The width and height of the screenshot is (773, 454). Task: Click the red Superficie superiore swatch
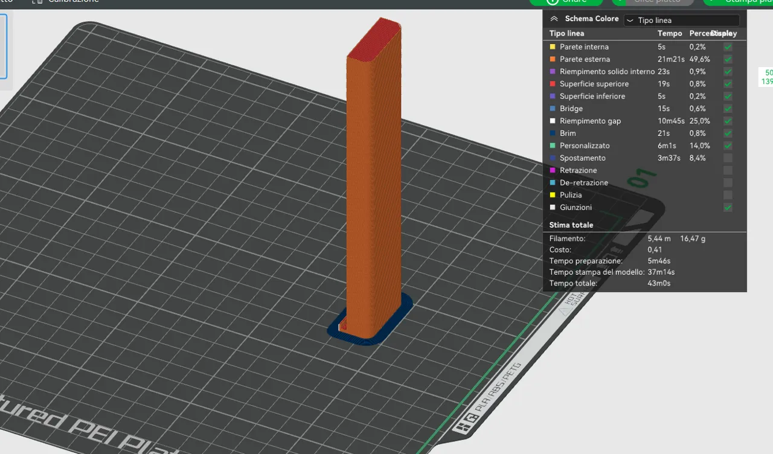pyautogui.click(x=553, y=84)
